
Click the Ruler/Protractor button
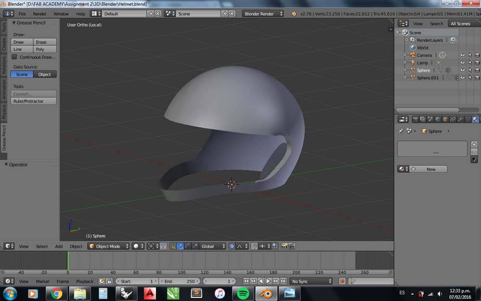(x=34, y=102)
